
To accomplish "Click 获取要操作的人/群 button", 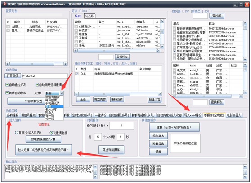I will (x=43, y=139).
